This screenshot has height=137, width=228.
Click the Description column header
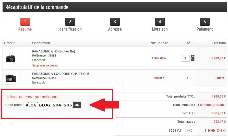coord(41,43)
